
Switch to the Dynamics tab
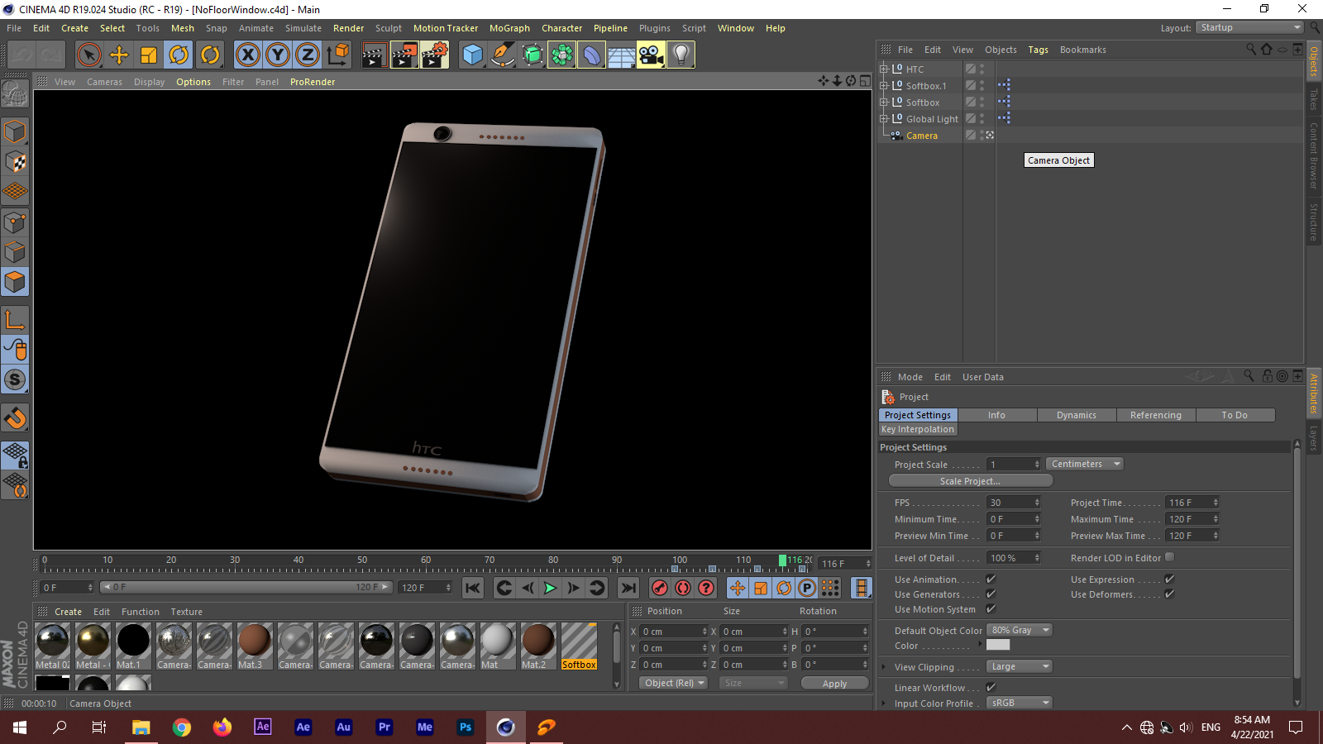tap(1077, 415)
